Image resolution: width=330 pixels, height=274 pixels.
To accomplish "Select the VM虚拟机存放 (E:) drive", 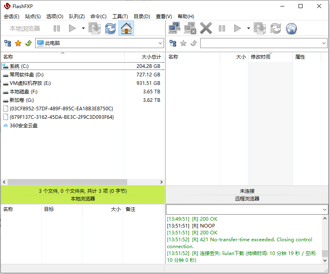I will pos(83,83).
